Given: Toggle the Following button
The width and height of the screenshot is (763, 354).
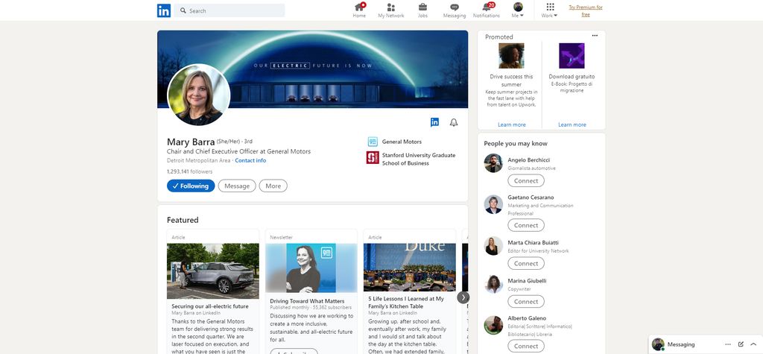Looking at the screenshot, I should coord(191,186).
